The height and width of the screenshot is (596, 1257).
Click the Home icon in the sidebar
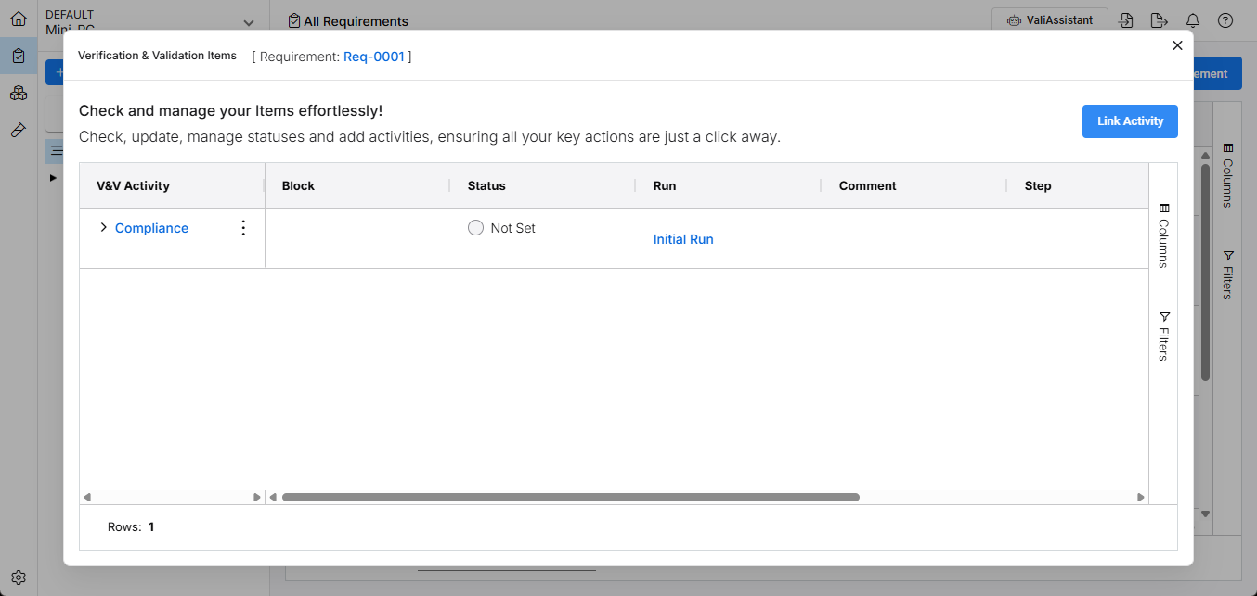[19, 19]
